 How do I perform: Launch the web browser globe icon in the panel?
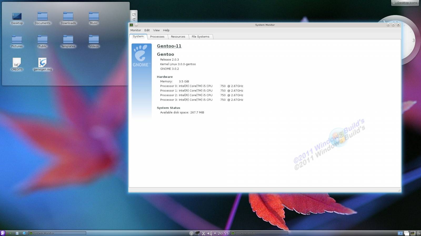tap(24, 233)
